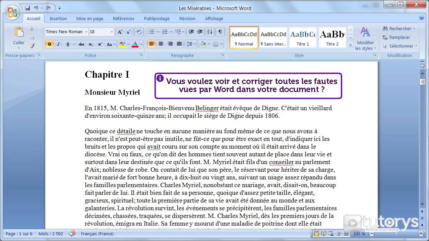The height and width of the screenshot is (241, 429).
Task: Increase font size with the grow font button
Action: pyautogui.click(x=120, y=32)
